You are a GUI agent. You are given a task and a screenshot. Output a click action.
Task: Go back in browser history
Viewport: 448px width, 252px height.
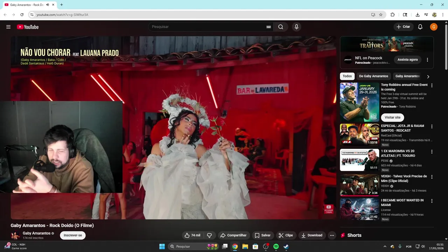5,15
